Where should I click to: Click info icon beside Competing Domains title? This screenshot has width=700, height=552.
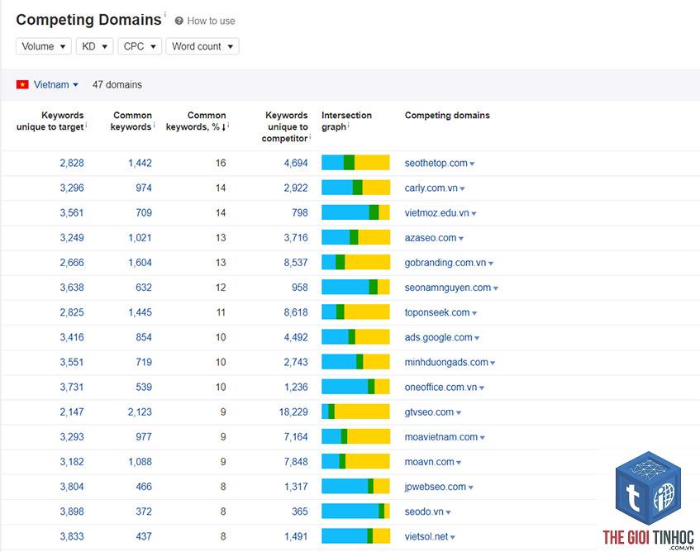pos(165,14)
